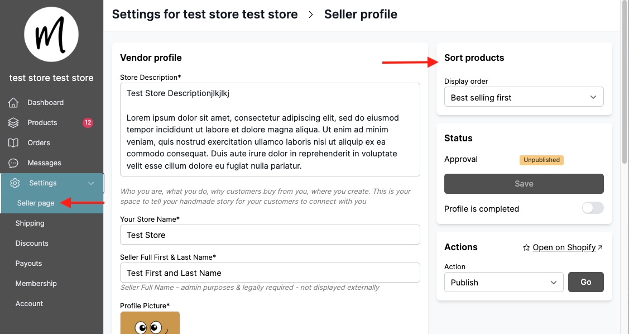
Task: Click the Products stack icon
Action: [x=13, y=123]
